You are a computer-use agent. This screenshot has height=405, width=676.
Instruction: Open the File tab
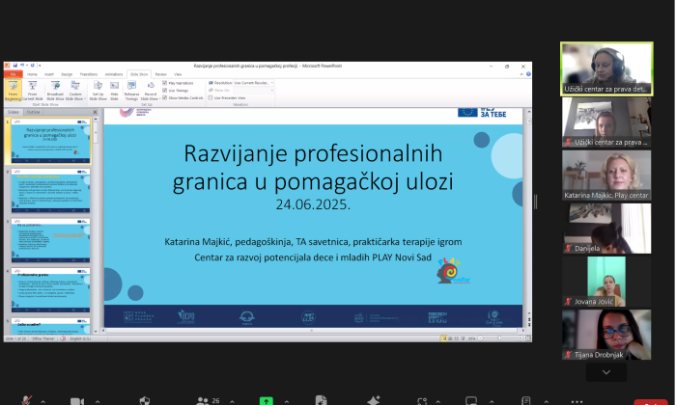[13, 74]
